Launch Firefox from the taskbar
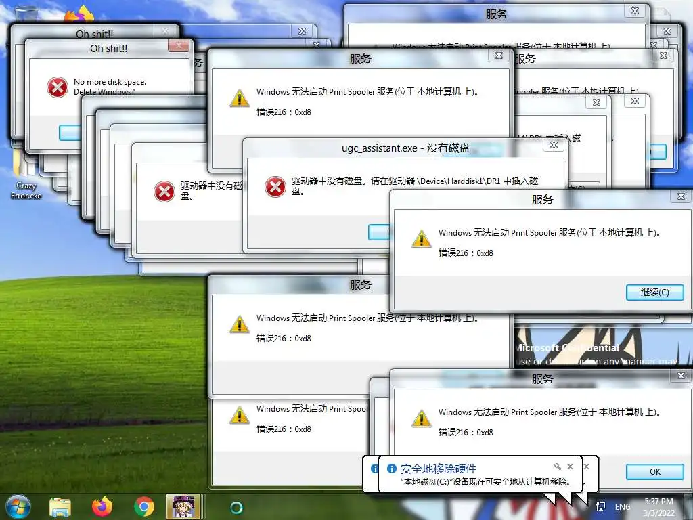The image size is (693, 520). coord(102,506)
